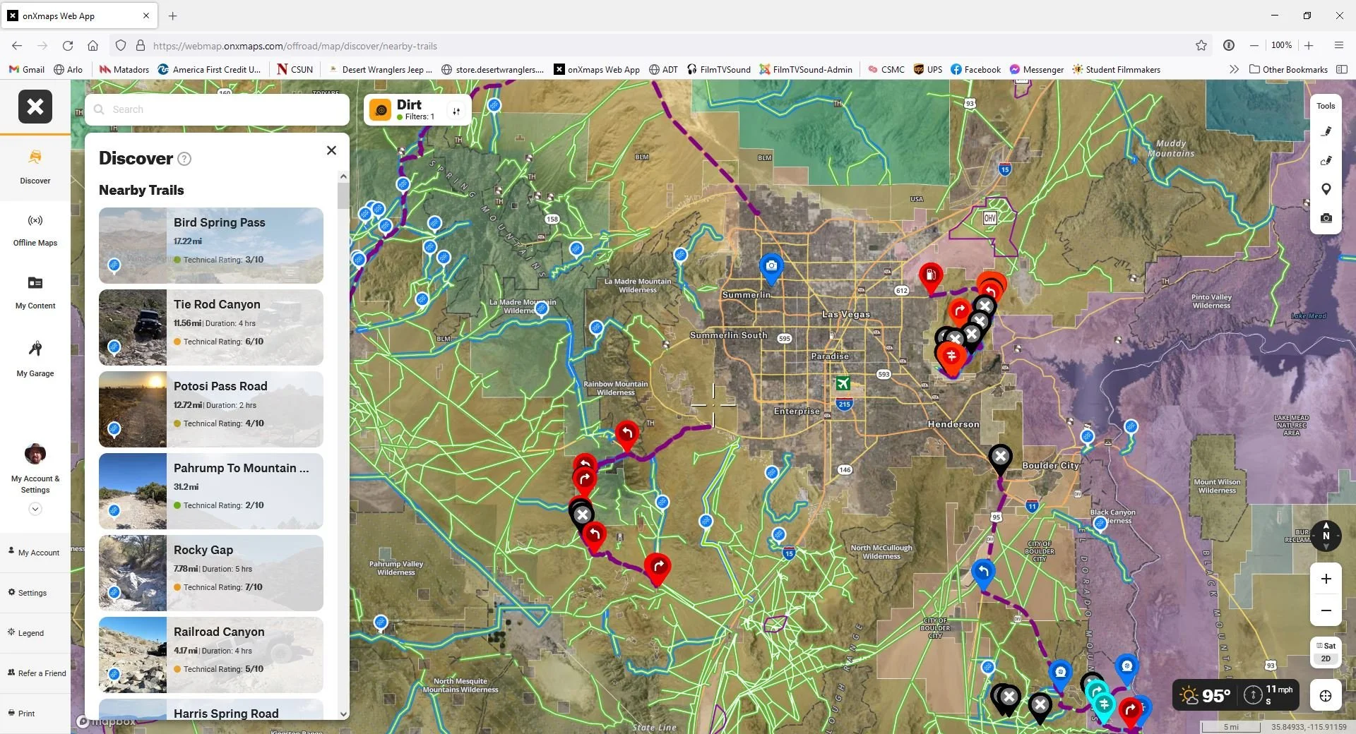The height and width of the screenshot is (734, 1356).
Task: Open Tie Rod Canyon trail card
Action: (x=211, y=327)
